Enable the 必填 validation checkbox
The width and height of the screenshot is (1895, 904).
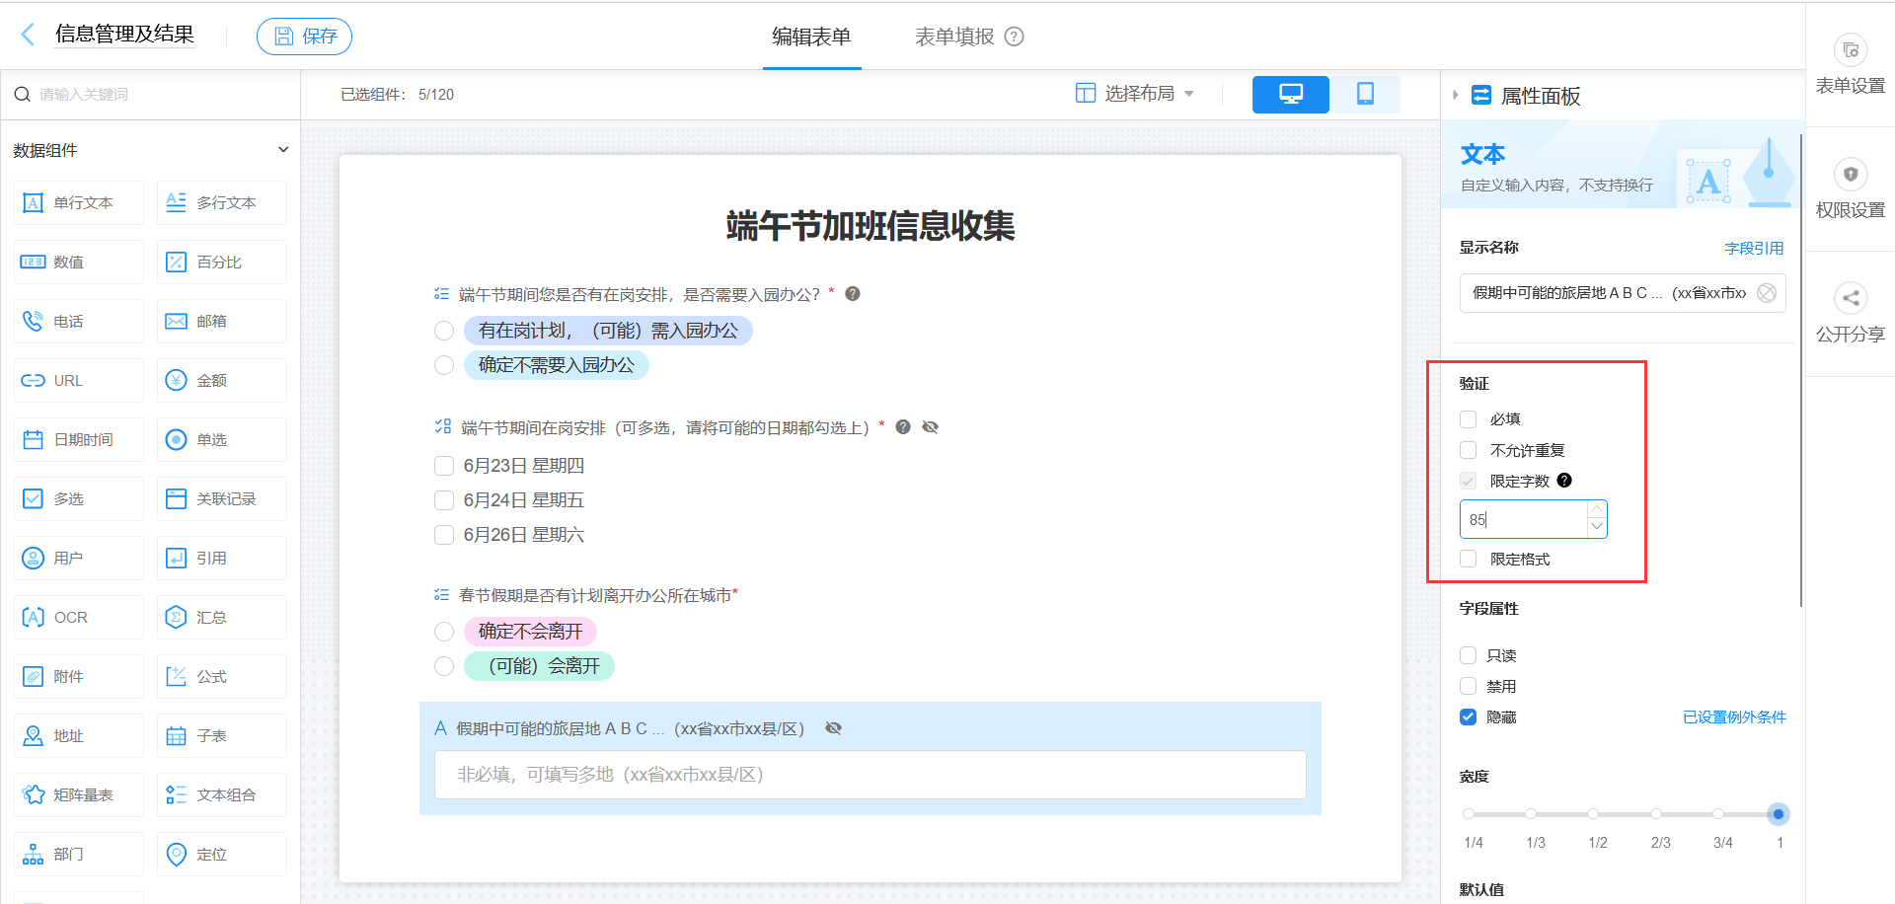click(x=1468, y=418)
